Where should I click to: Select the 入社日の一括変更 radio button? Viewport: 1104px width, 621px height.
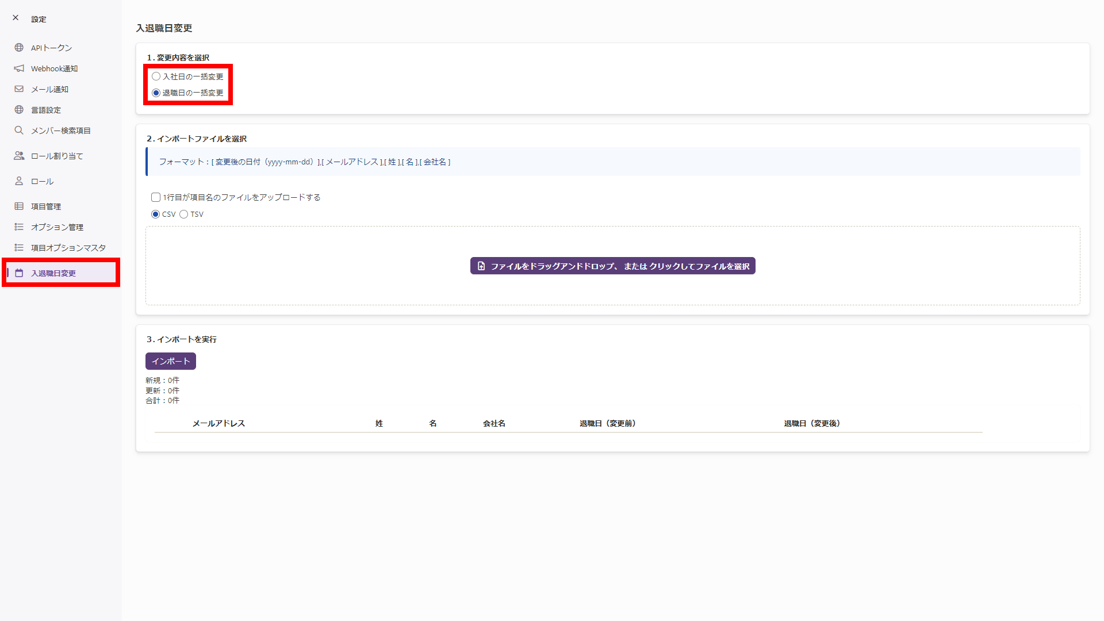(x=156, y=76)
